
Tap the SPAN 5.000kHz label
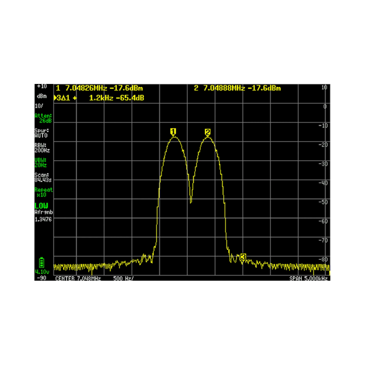pos(308,278)
